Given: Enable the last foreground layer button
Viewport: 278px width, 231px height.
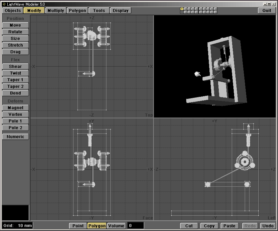Looking at the screenshot, I should point(215,9).
